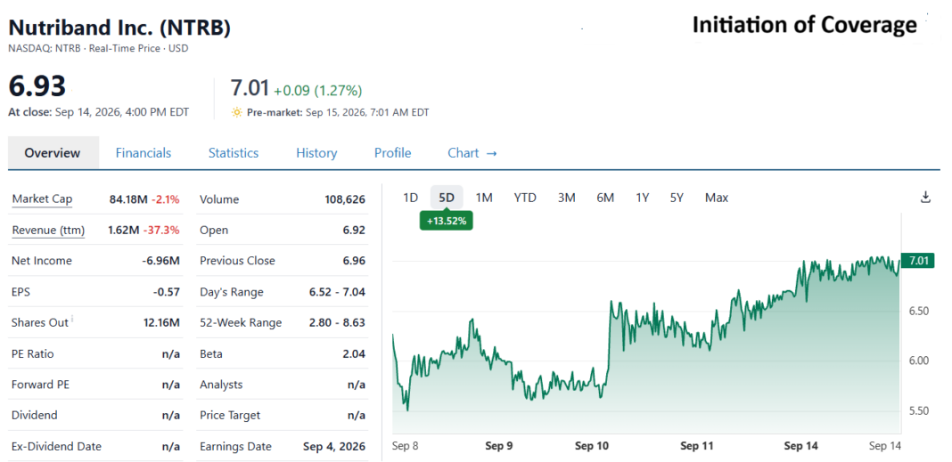Image resolution: width=952 pixels, height=462 pixels.
Task: Click the At close timestamp text
Action: click(x=98, y=112)
